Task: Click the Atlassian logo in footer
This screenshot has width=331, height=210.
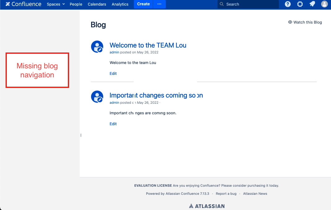Action: click(x=207, y=206)
